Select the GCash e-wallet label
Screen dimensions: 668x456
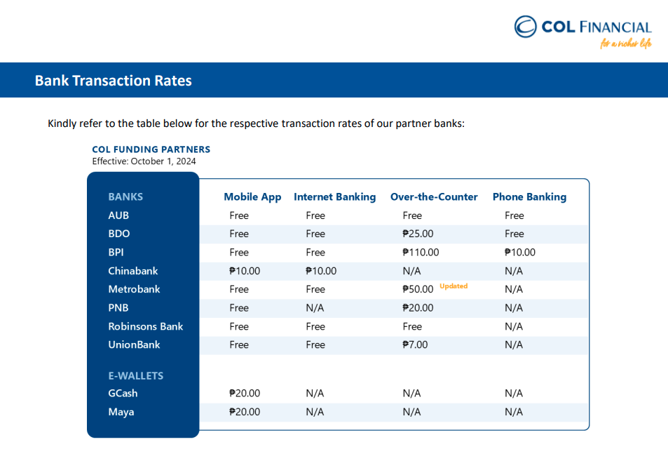click(x=123, y=394)
